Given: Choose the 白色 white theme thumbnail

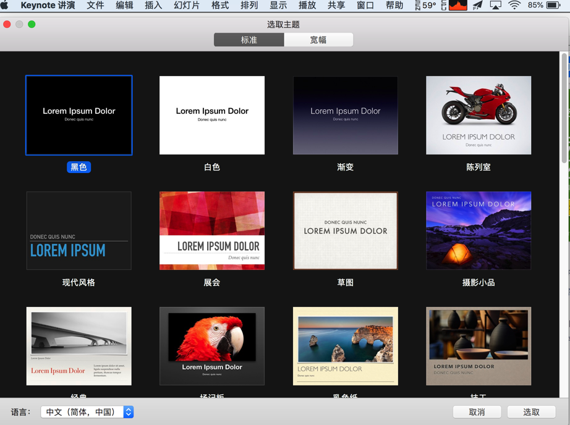Looking at the screenshot, I should coord(212,115).
